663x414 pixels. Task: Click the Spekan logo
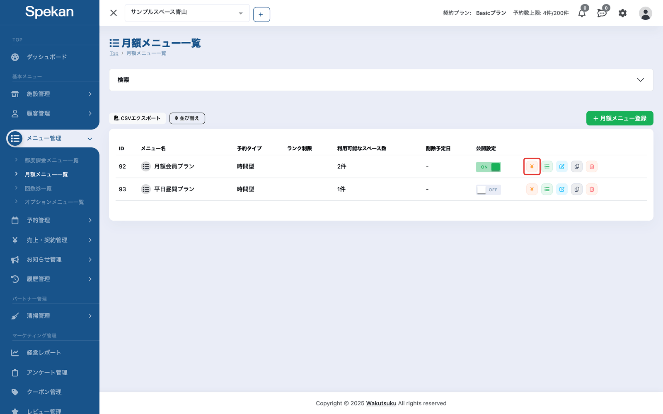click(x=49, y=12)
